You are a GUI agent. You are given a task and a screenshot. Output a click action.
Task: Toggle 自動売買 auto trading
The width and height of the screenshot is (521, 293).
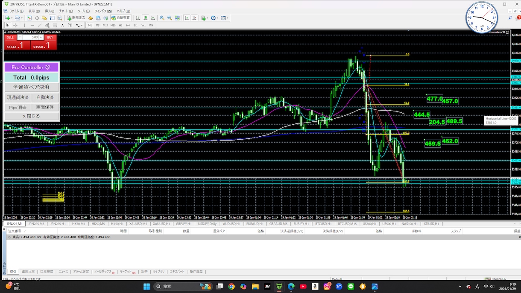tap(120, 18)
